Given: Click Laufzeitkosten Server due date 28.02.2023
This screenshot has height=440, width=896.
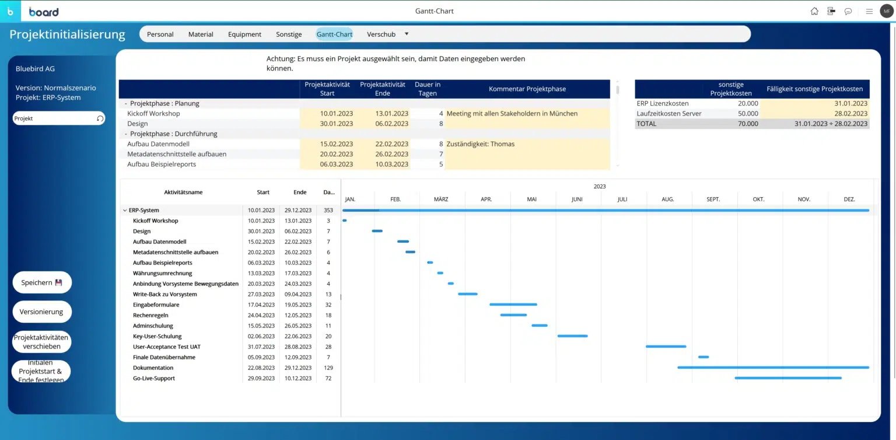Looking at the screenshot, I should [815, 113].
